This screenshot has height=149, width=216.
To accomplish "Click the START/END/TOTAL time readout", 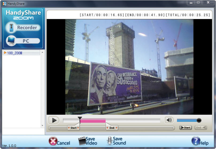I will 145,15.
